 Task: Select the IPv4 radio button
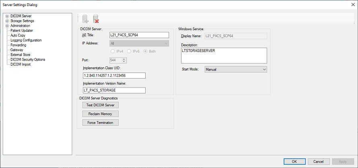pos(113,51)
